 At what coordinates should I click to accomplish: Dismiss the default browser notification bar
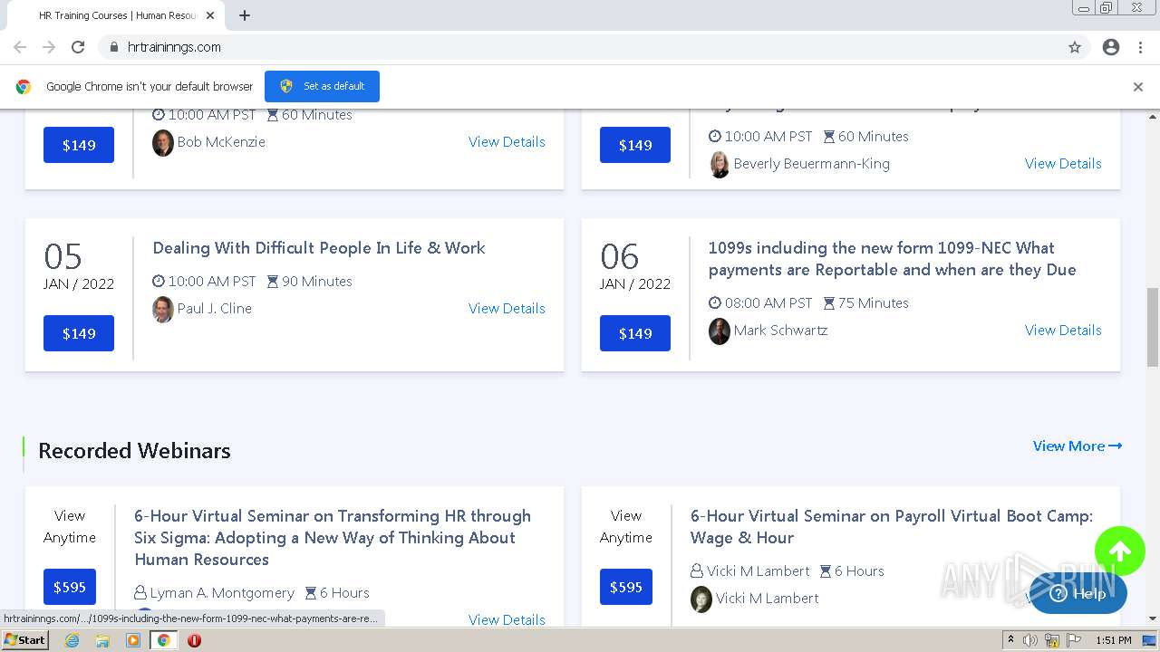pyautogui.click(x=1138, y=87)
